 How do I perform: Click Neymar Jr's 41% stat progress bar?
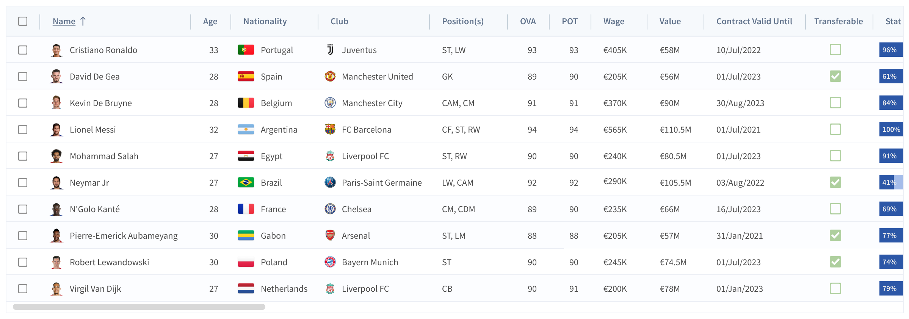tap(891, 183)
